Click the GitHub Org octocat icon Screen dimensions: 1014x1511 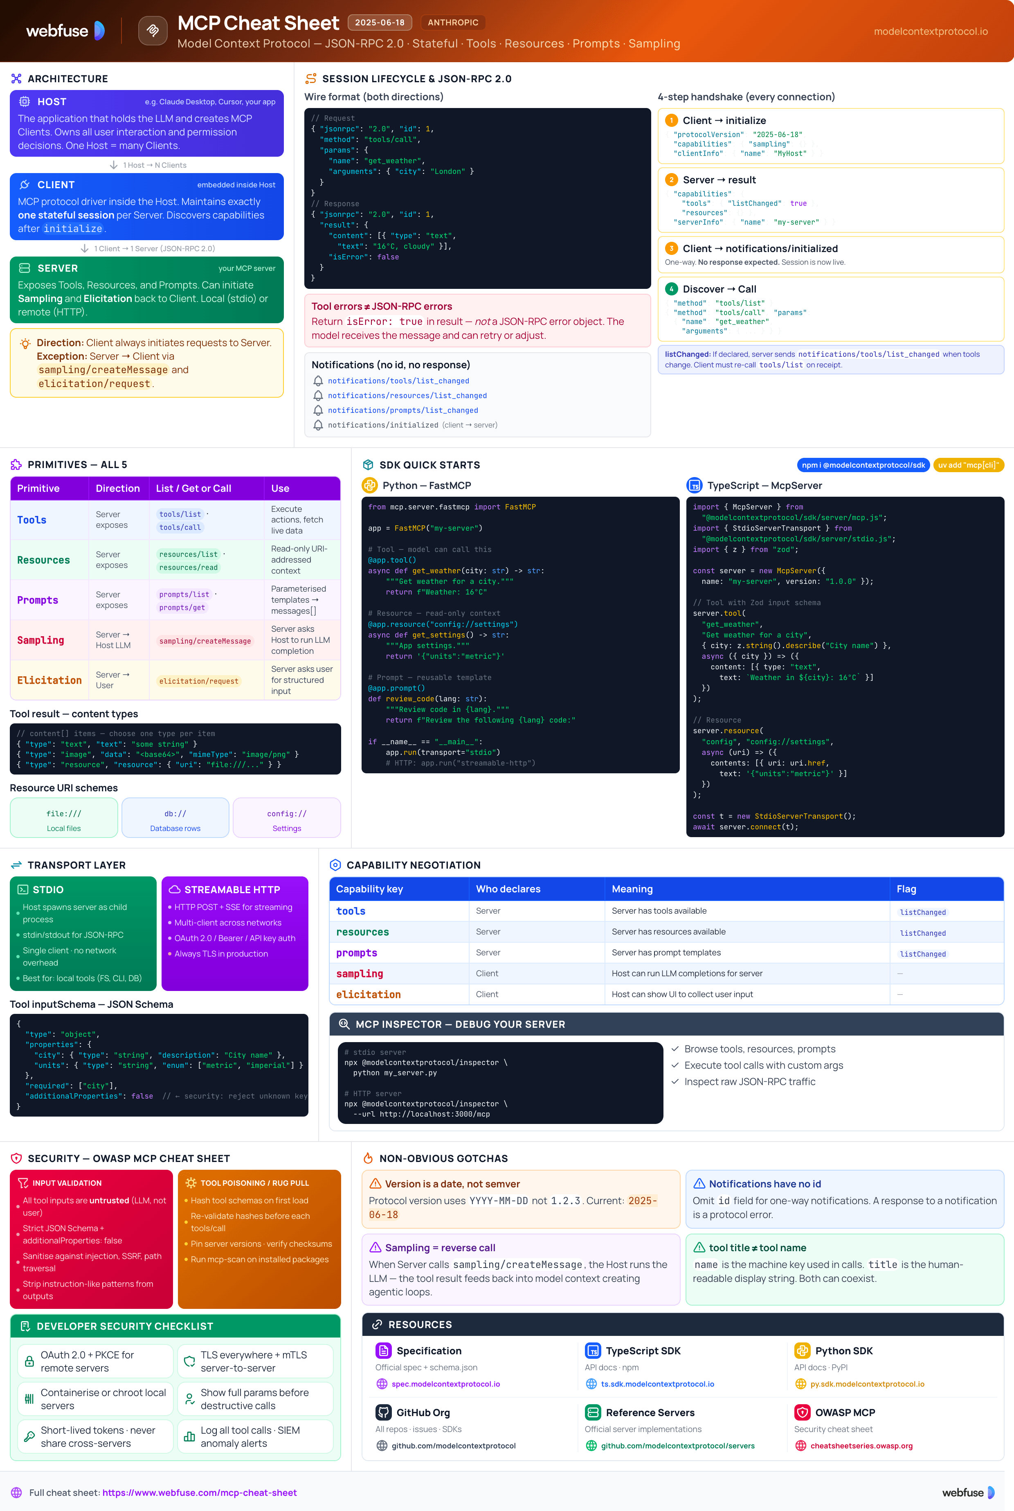click(x=384, y=1412)
